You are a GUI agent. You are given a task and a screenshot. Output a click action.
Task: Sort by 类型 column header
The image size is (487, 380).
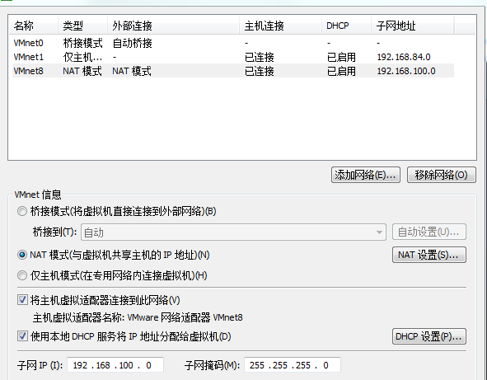pos(82,26)
